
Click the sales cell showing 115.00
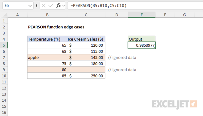[x=86, y=51]
